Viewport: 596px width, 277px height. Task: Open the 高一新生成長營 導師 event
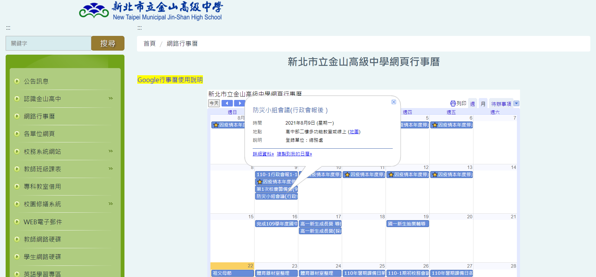pos(320,224)
